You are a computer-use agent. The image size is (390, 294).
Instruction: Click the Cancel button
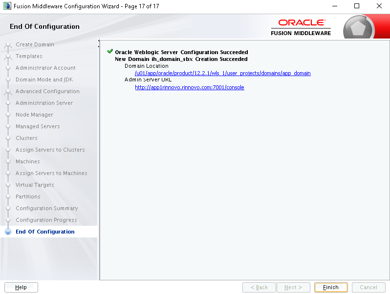click(x=368, y=287)
